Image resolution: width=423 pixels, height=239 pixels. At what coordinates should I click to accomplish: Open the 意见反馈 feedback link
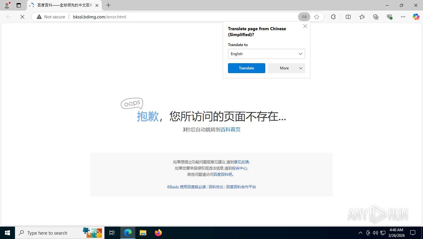click(241, 162)
